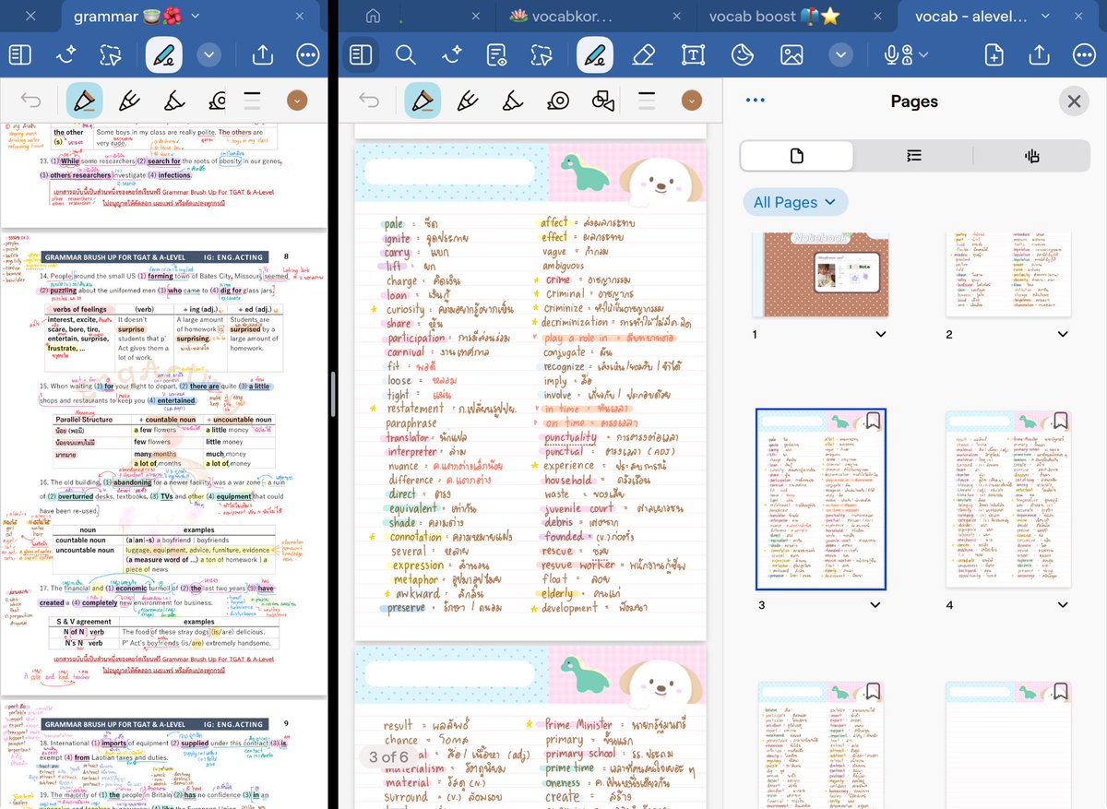Switch to the vocab boost tab
This screenshot has height=809, width=1107.
coord(774,17)
